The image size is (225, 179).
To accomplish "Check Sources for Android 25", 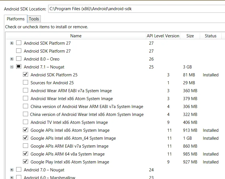I will pos(26,83).
